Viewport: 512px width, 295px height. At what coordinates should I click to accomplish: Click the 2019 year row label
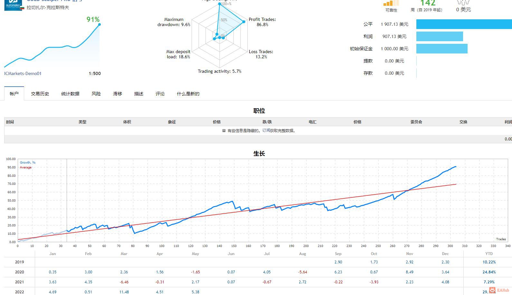pos(20,262)
